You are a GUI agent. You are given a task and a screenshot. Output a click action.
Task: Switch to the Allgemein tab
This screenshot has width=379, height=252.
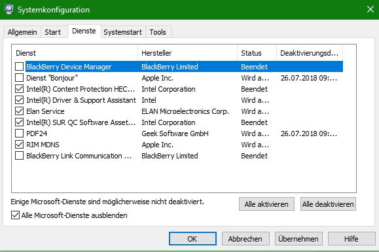(22, 32)
